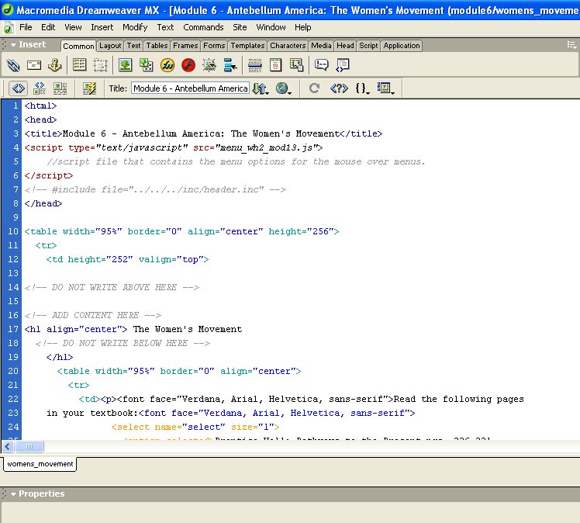
Task: Open Preview in Browser globe dropdown
Action: [x=284, y=88]
